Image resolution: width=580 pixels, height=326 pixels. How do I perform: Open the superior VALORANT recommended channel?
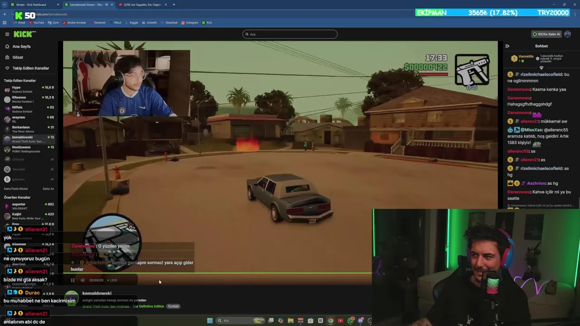[29, 206]
